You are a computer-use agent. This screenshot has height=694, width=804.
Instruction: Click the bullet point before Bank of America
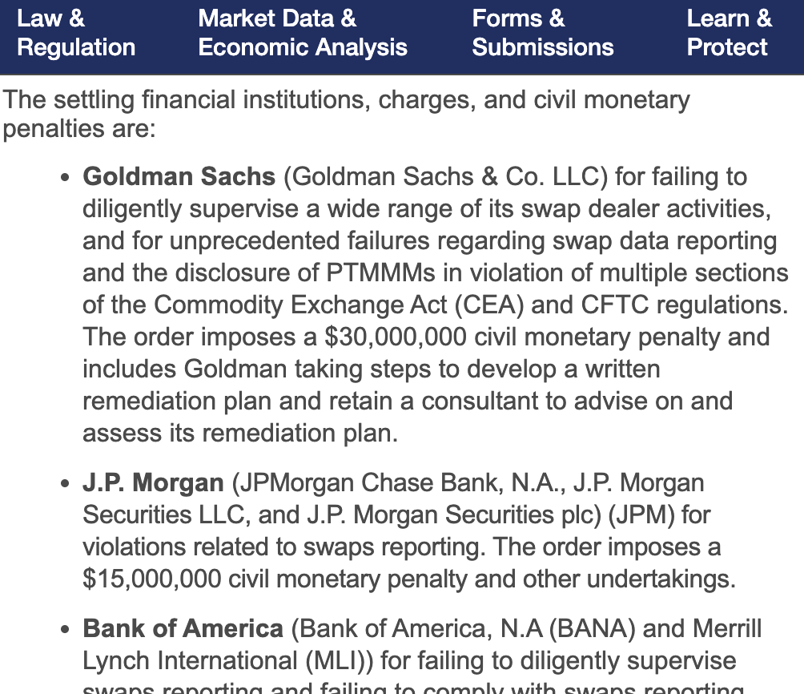coord(66,630)
